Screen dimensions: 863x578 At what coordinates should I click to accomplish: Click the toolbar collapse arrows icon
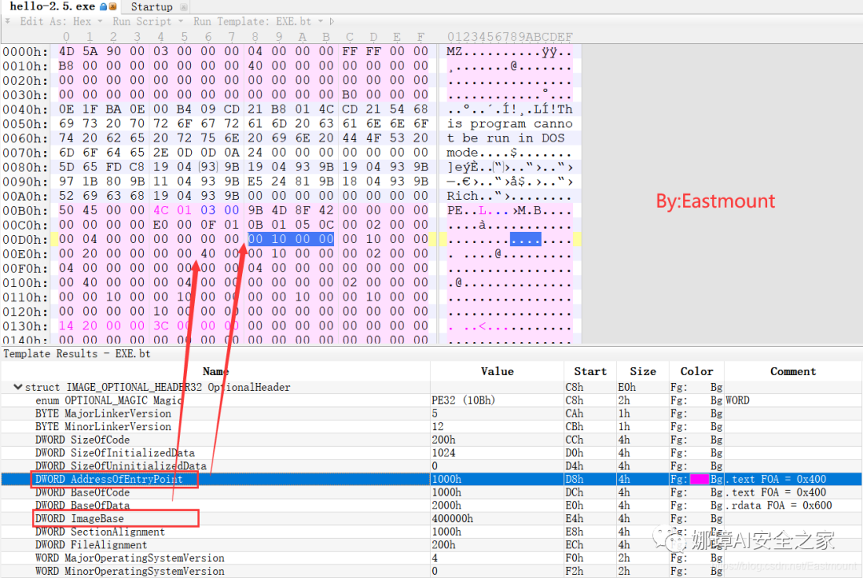pos(8,21)
